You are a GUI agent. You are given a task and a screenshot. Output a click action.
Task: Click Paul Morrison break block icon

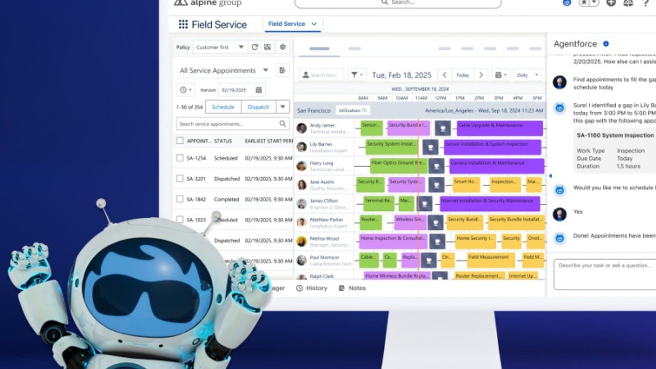coord(428,260)
